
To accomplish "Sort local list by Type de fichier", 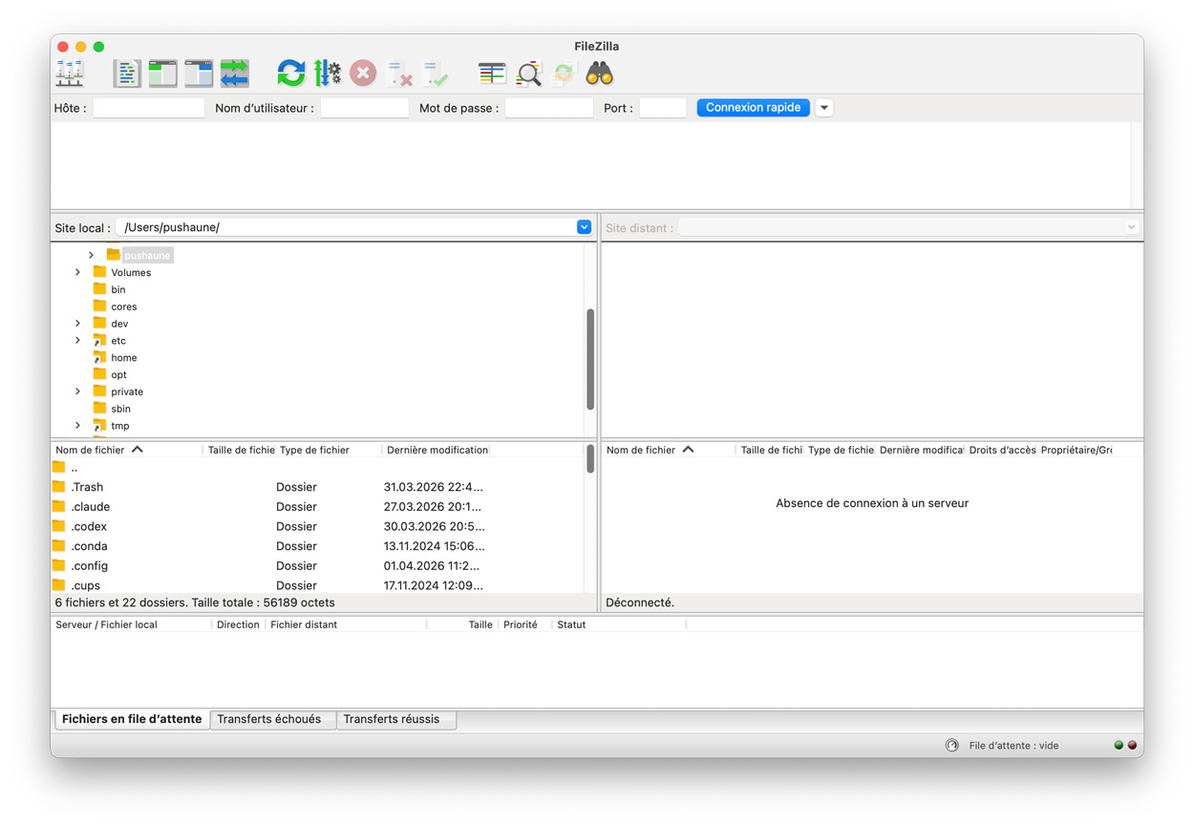I will (x=328, y=450).
